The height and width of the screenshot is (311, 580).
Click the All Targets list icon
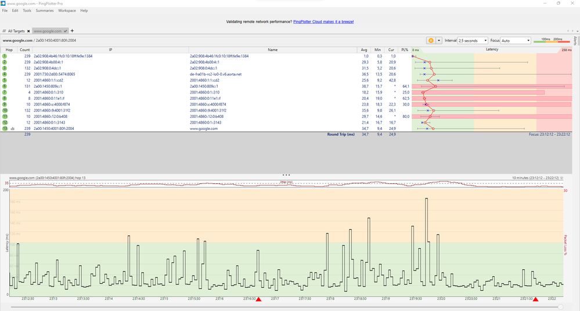(x=4, y=31)
